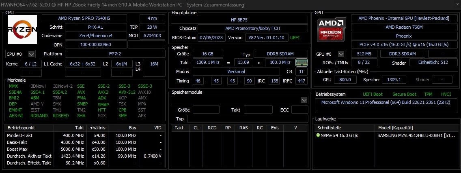Click the Betriebspunkt column header
461x173 pixels.
[x=29, y=128]
